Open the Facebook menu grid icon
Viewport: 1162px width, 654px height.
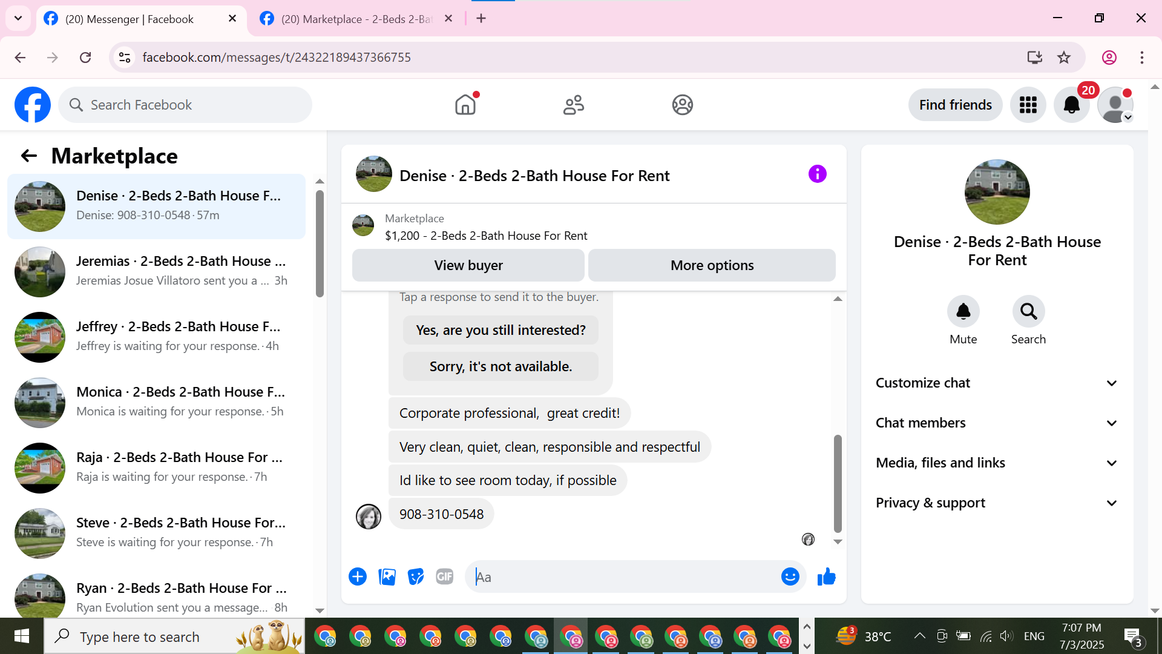(1028, 105)
